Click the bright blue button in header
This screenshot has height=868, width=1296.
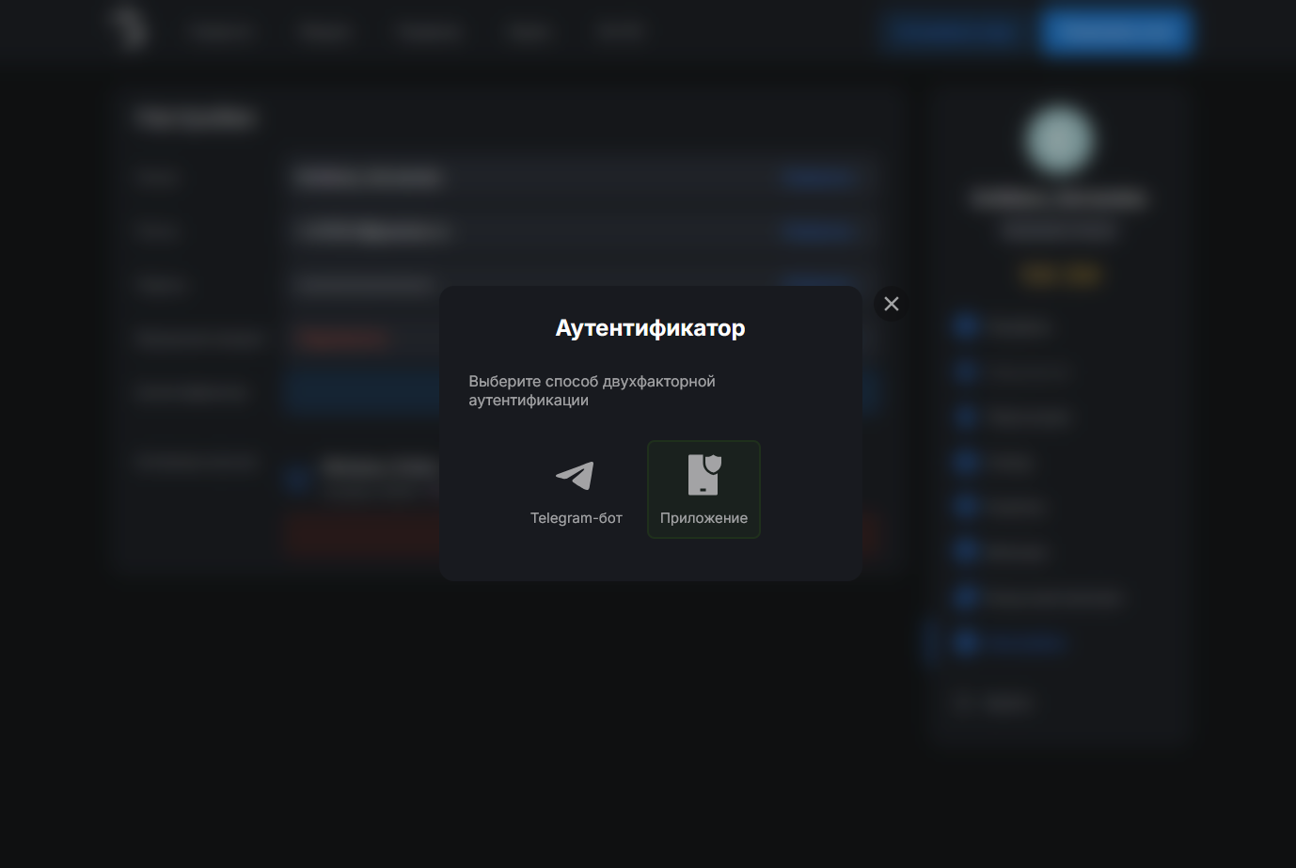click(x=1116, y=32)
